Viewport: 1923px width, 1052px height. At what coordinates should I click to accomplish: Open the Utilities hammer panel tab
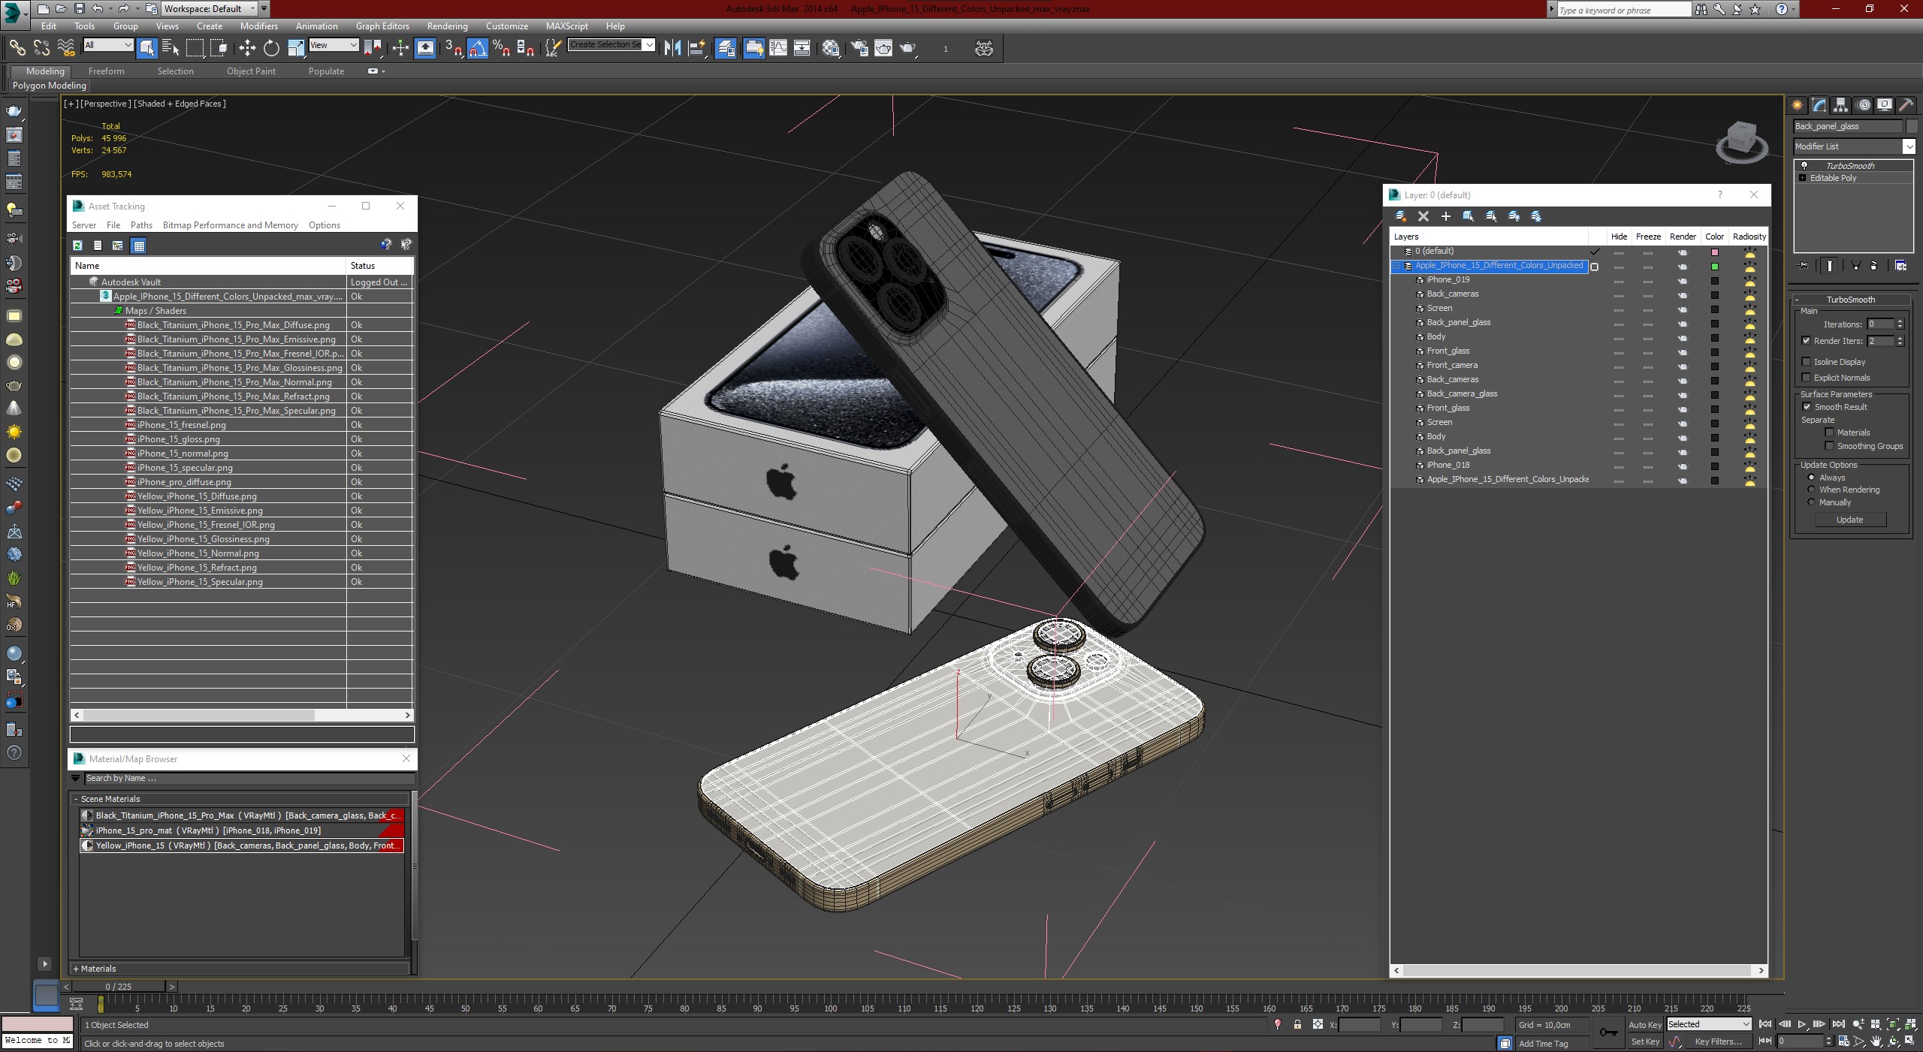tap(1906, 105)
